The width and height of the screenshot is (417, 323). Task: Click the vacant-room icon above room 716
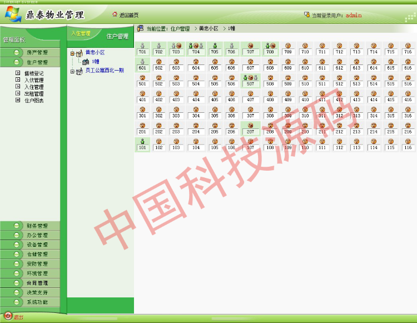pyautogui.click(x=408, y=46)
